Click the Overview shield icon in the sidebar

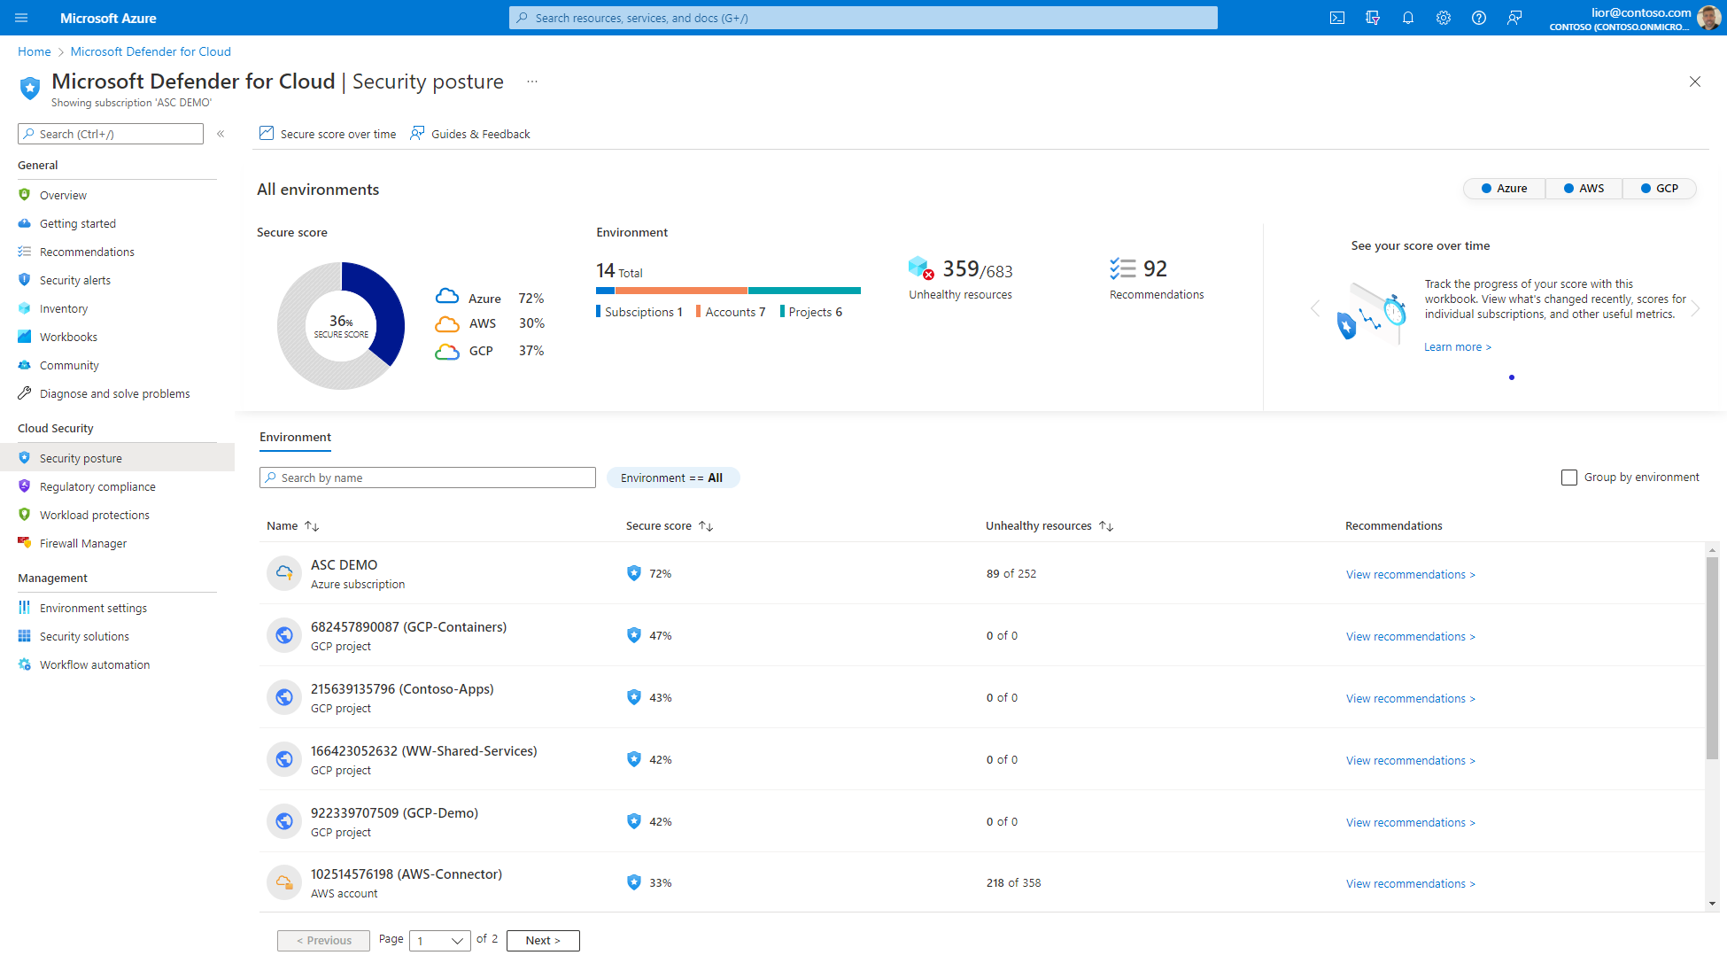25,195
